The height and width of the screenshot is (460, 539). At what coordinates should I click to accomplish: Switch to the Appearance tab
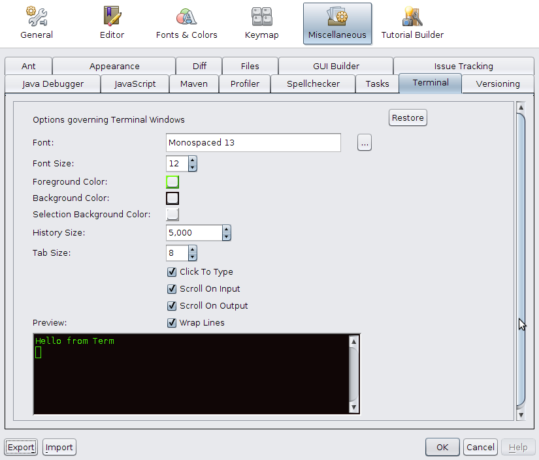point(114,66)
